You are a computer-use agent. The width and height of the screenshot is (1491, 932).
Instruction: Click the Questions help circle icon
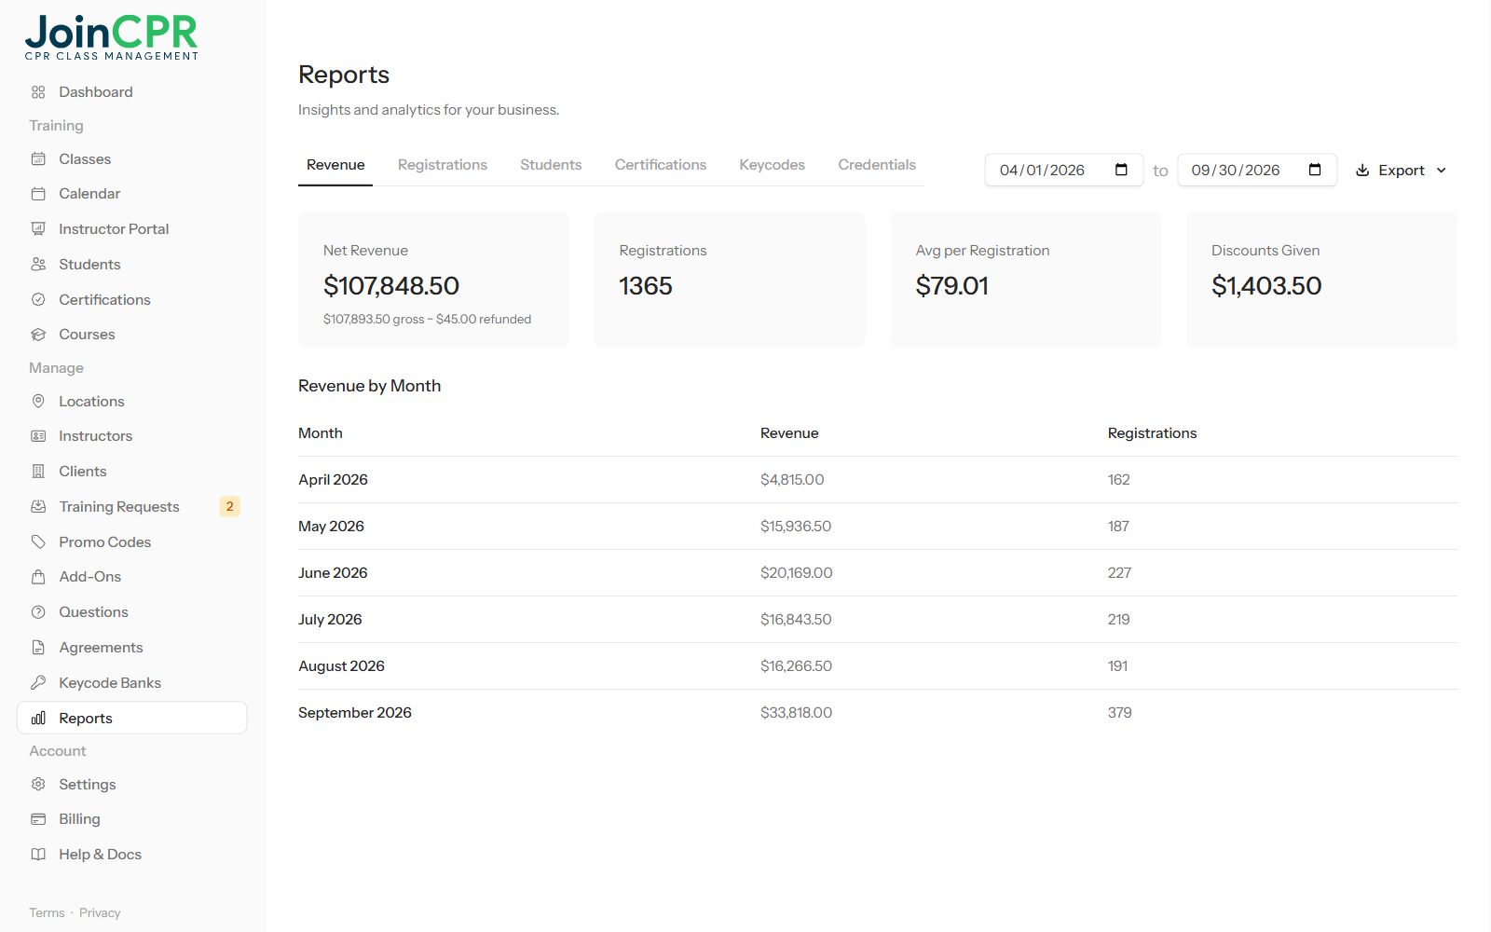pyautogui.click(x=38, y=612)
